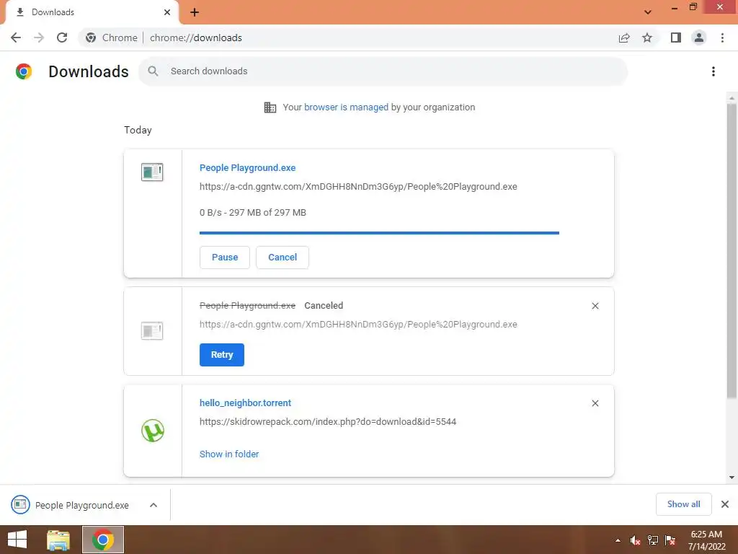The image size is (738, 554).
Task: Open the Downloads page more actions menu
Action: point(713,71)
